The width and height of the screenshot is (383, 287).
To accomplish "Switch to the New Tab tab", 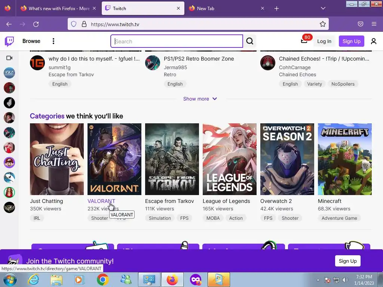I will coord(227,9).
